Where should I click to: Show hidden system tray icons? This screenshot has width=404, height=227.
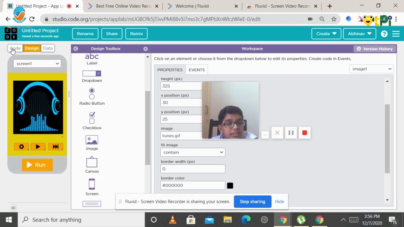pyautogui.click(x=343, y=220)
